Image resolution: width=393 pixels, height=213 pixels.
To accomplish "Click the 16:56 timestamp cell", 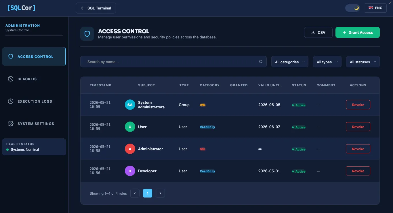I will [100, 171].
